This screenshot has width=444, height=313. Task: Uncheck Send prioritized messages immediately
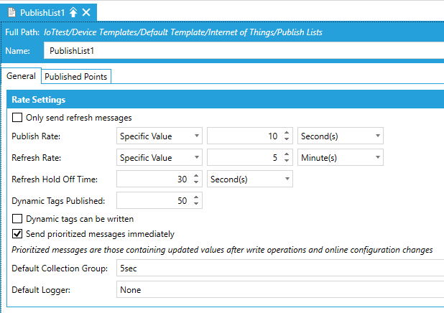point(17,234)
